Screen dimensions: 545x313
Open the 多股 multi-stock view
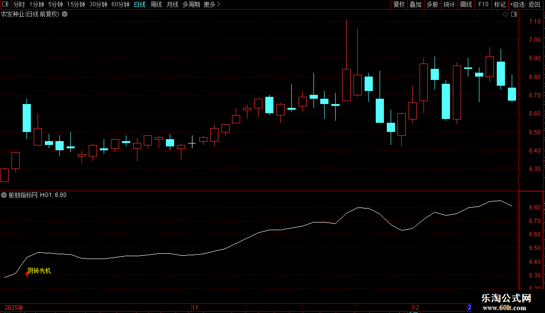pos(432,4)
